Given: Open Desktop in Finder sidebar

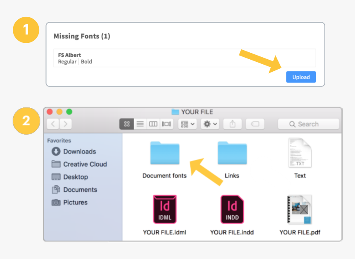Looking at the screenshot, I should tap(70, 177).
